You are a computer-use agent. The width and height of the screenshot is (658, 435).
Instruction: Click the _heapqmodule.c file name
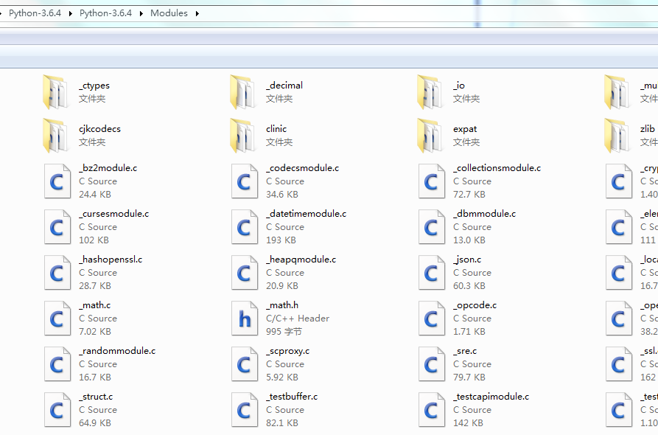coord(301,260)
